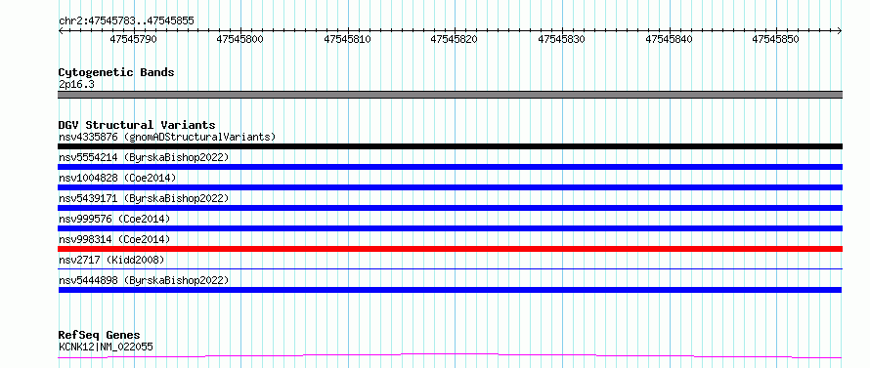Viewport: 870px width, 368px height.
Task: Click ruler tick label 47545820
Action: click(x=455, y=39)
